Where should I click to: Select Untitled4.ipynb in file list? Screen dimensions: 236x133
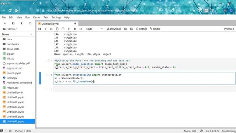[x=17, y=112]
